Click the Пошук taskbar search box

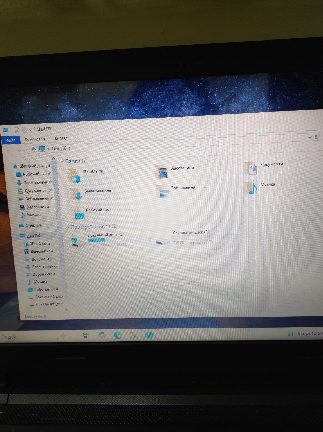(x=20, y=337)
